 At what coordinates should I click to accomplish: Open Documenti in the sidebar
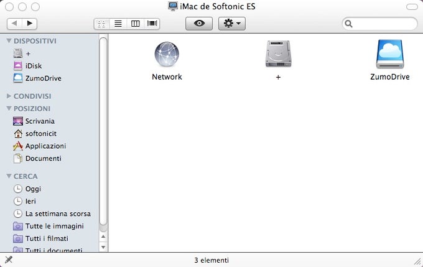[37, 158]
